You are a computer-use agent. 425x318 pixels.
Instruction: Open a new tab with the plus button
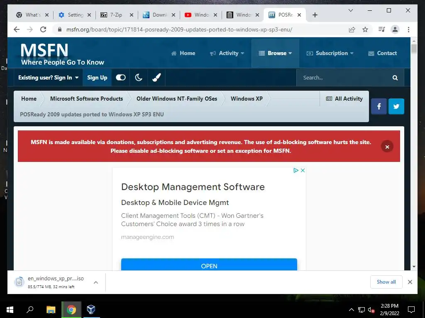click(315, 15)
